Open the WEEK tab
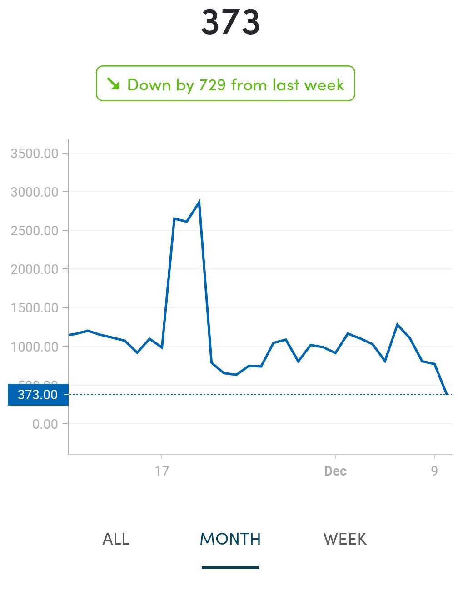458x590 pixels. (345, 539)
